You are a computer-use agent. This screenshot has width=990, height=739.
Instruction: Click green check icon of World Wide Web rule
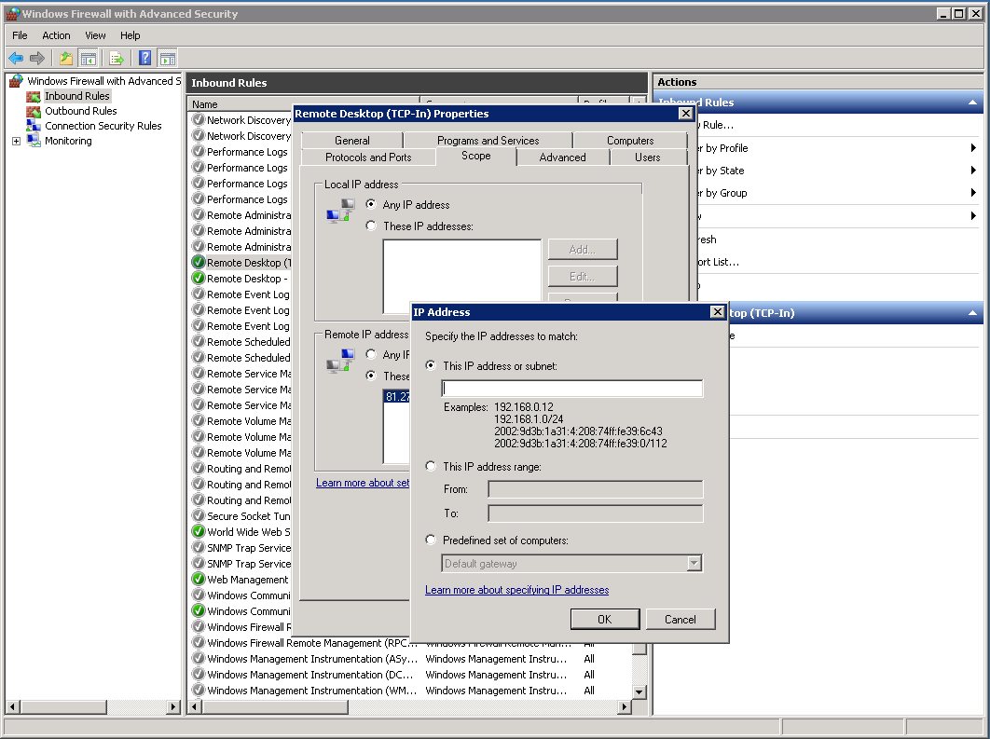click(x=199, y=531)
